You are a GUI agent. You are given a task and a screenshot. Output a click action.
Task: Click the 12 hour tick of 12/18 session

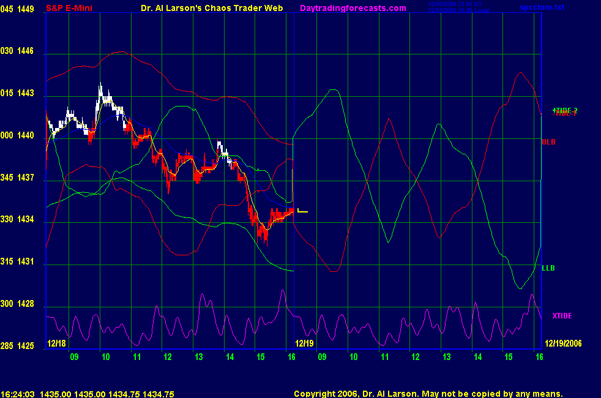coord(168,357)
